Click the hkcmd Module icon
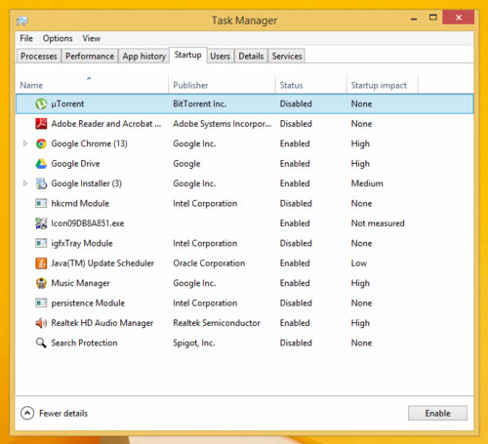Image resolution: width=488 pixels, height=444 pixels. pos(41,204)
